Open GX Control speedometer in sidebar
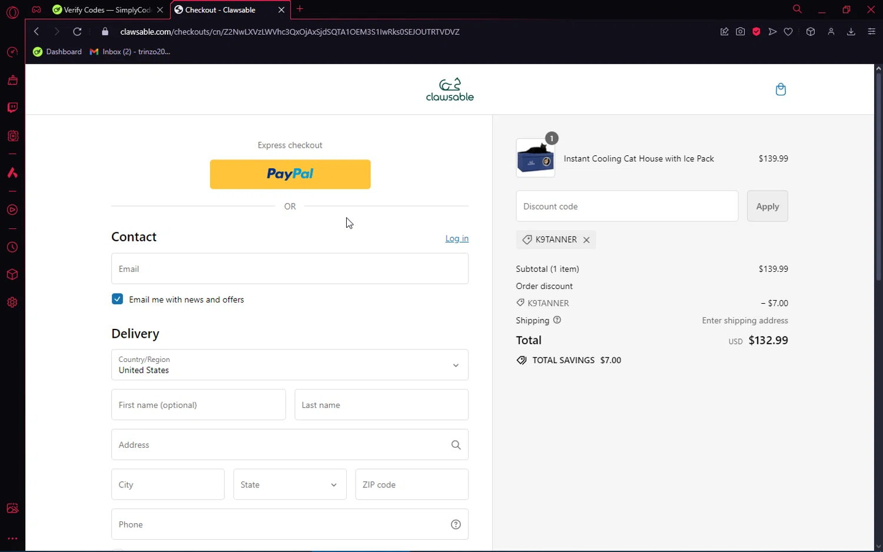The image size is (883, 552). click(x=12, y=52)
